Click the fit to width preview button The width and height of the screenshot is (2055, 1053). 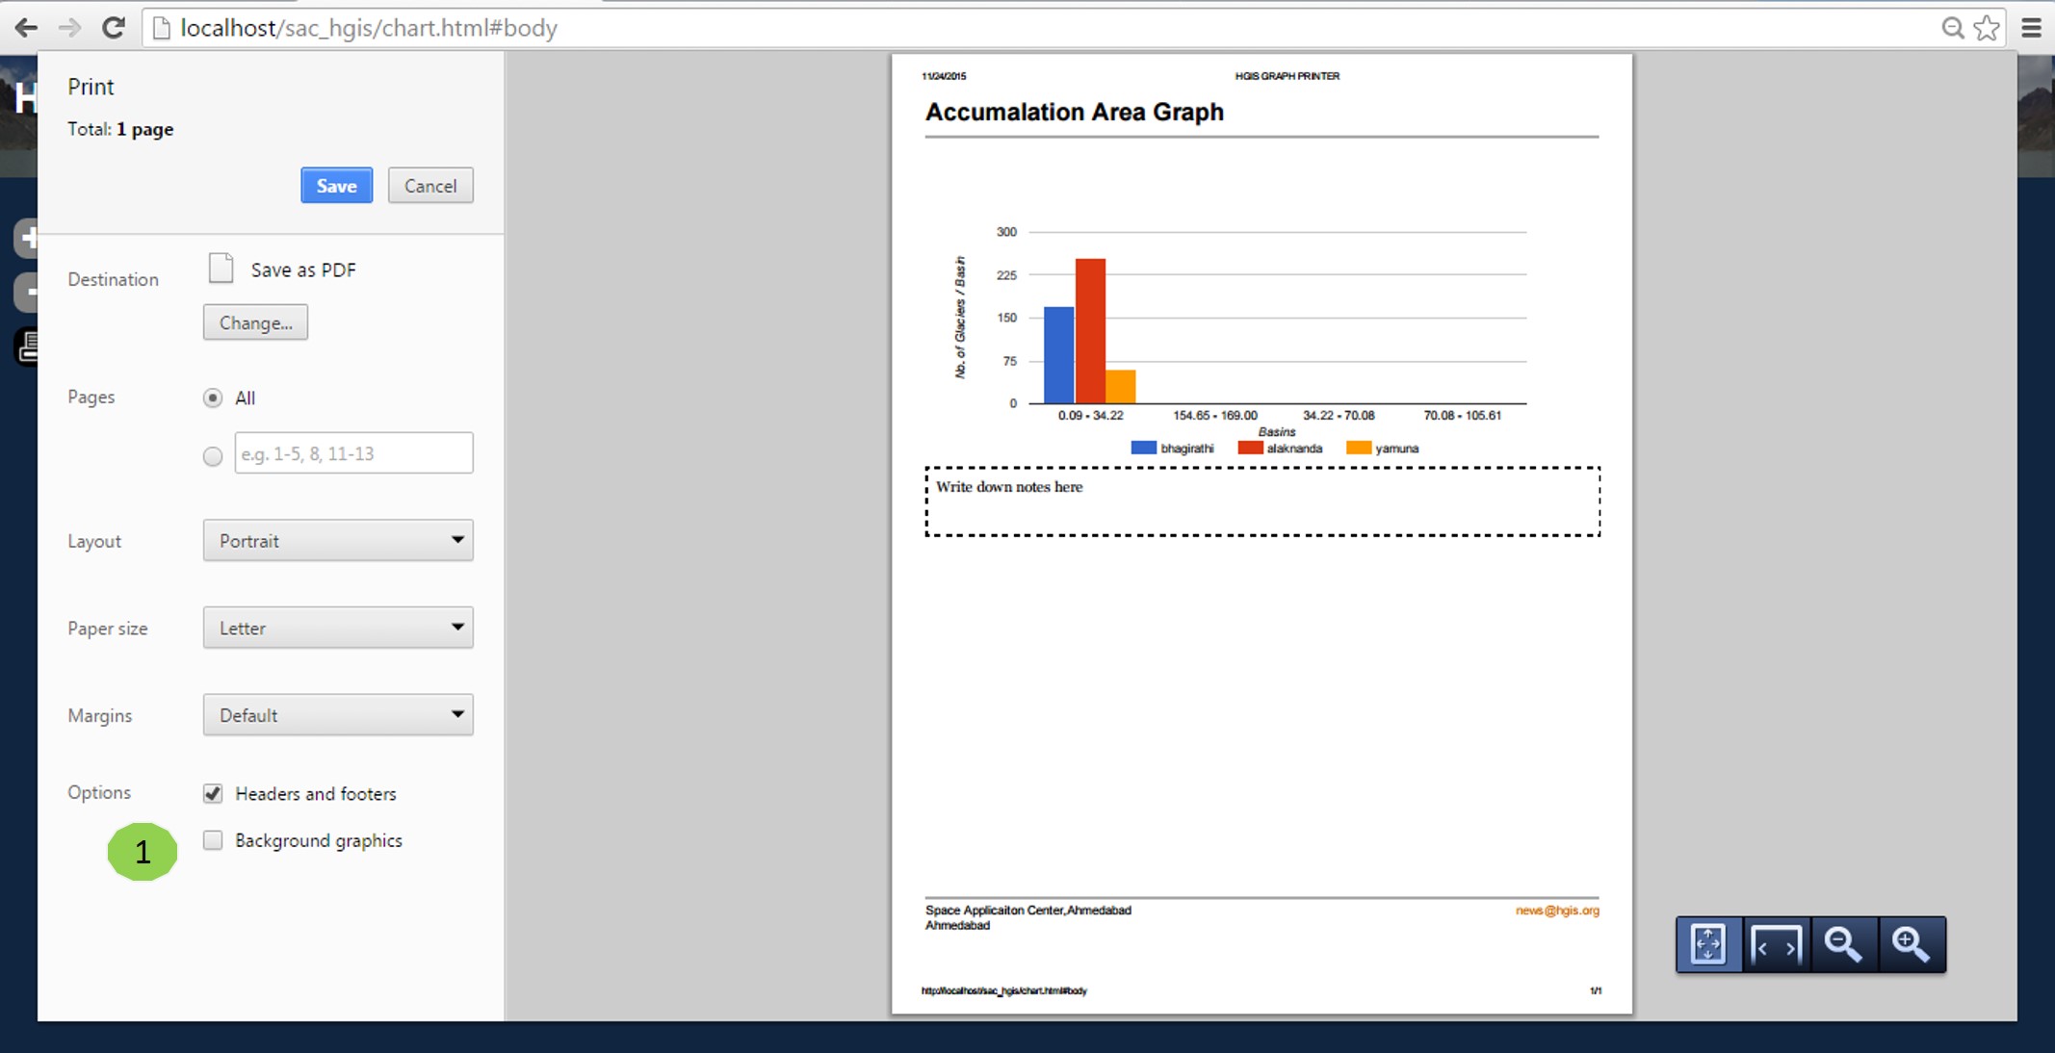1776,944
